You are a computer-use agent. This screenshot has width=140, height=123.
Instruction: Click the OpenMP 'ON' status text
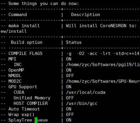[69, 70]
